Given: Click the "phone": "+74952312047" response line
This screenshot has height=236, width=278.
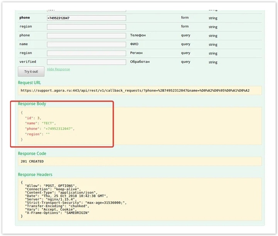Looking at the screenshot, I should tap(50, 129).
